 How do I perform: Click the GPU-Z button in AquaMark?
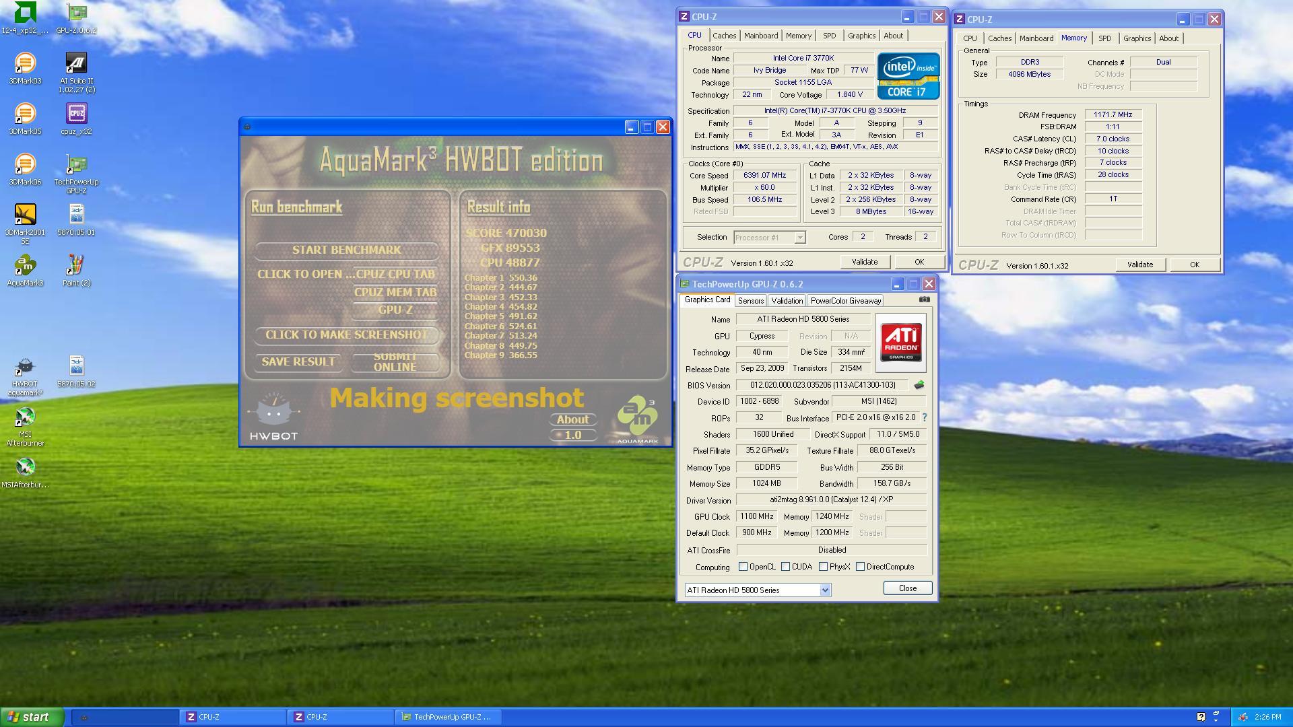pyautogui.click(x=395, y=310)
